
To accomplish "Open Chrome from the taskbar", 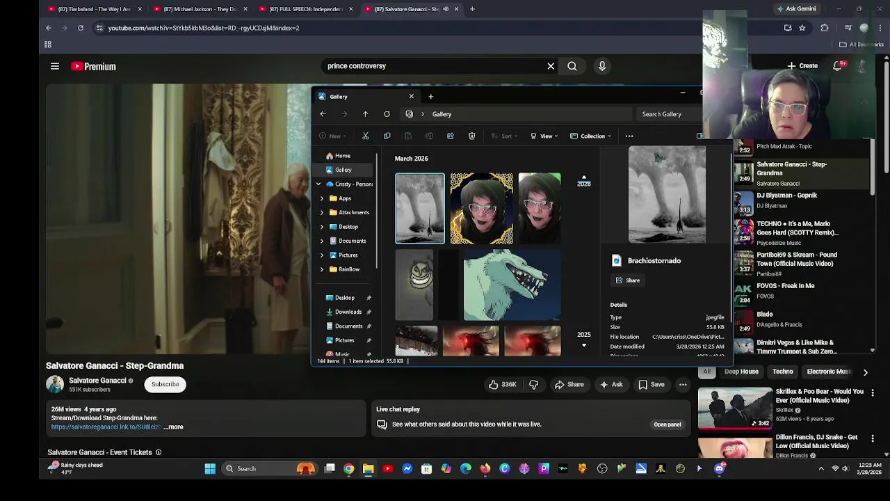I will pos(349,469).
